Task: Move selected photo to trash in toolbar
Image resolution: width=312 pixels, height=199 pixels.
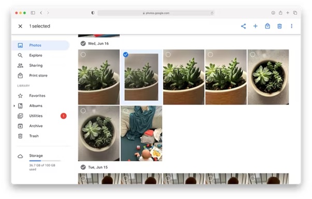Action: point(279,26)
